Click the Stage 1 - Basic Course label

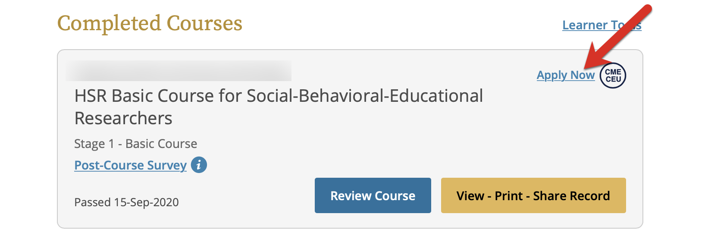(135, 144)
